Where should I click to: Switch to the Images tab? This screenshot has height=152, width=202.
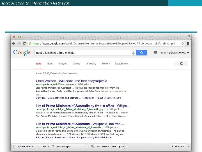tap(63, 64)
